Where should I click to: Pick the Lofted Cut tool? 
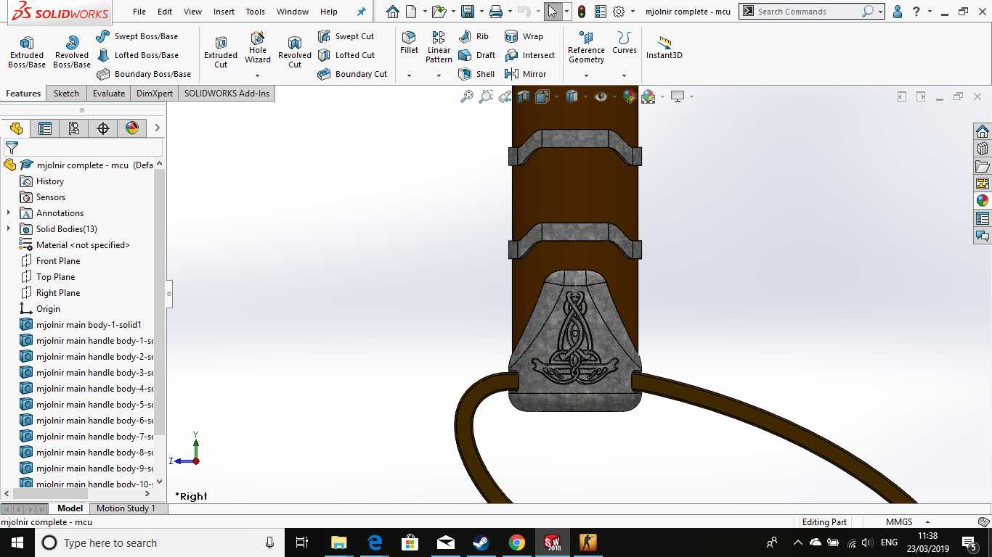tap(346, 55)
